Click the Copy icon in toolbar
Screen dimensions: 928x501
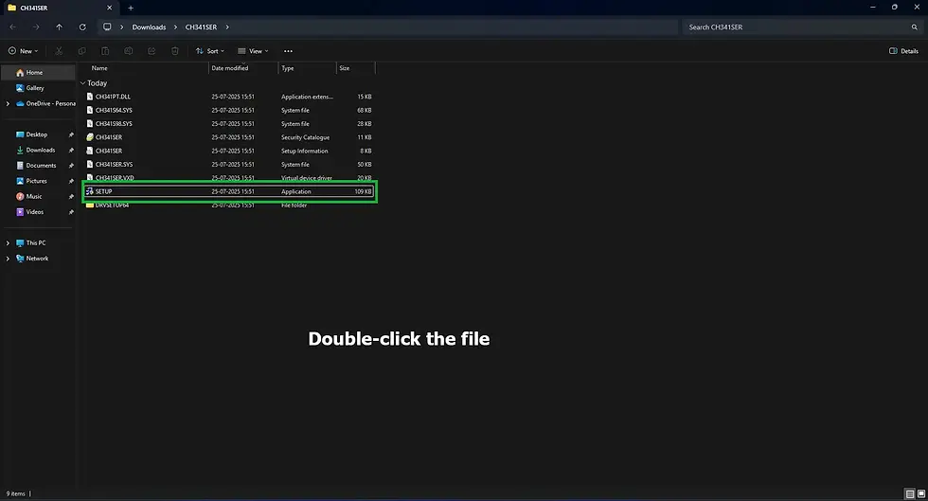pyautogui.click(x=81, y=51)
